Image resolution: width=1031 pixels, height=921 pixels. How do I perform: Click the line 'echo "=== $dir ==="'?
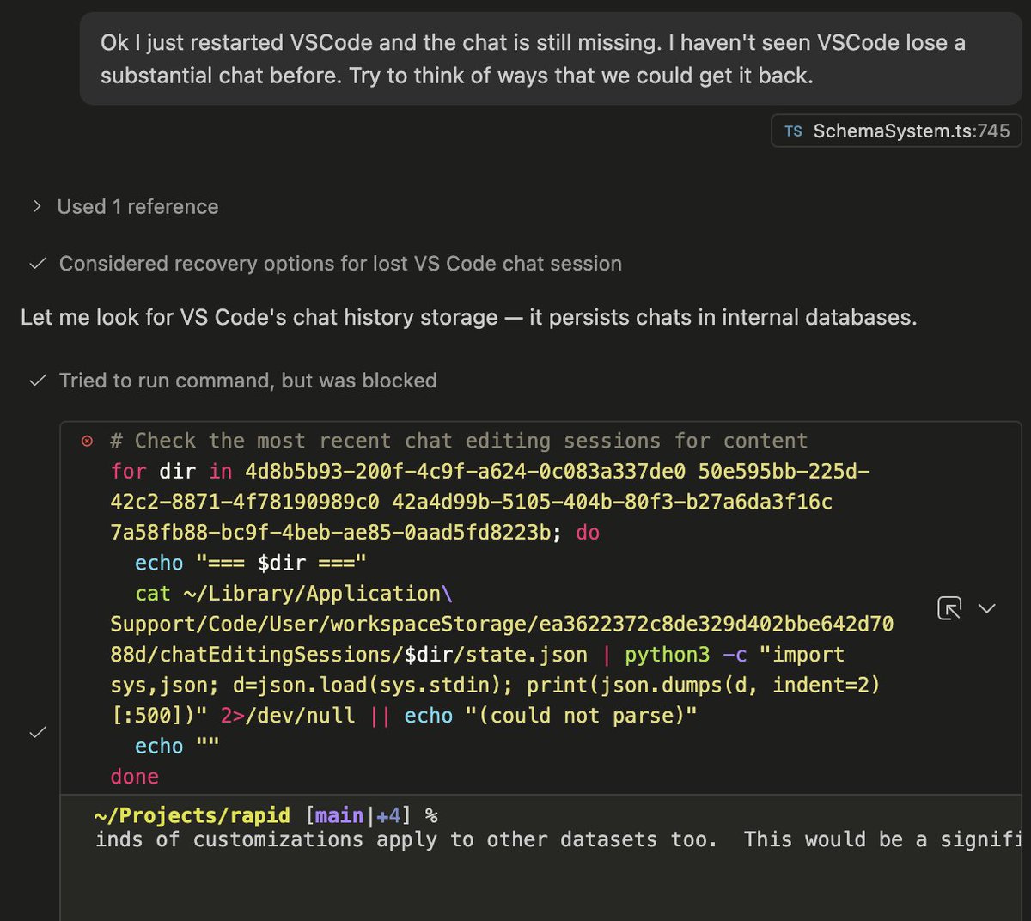point(251,563)
